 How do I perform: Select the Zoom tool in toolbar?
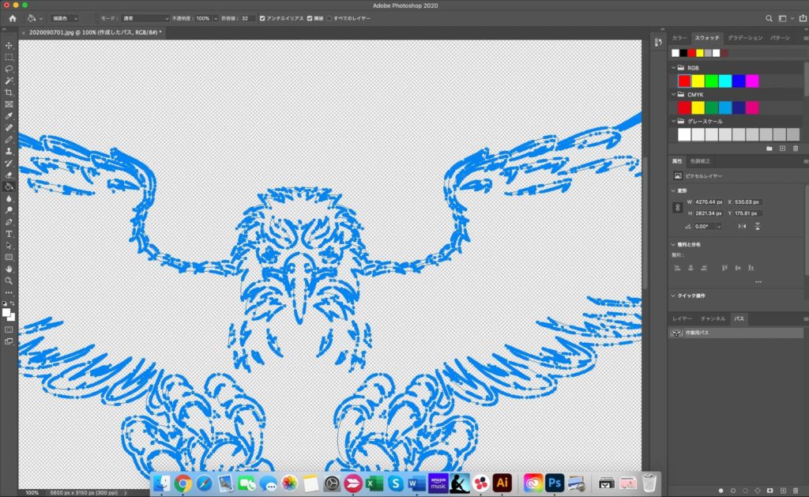pyautogui.click(x=9, y=281)
